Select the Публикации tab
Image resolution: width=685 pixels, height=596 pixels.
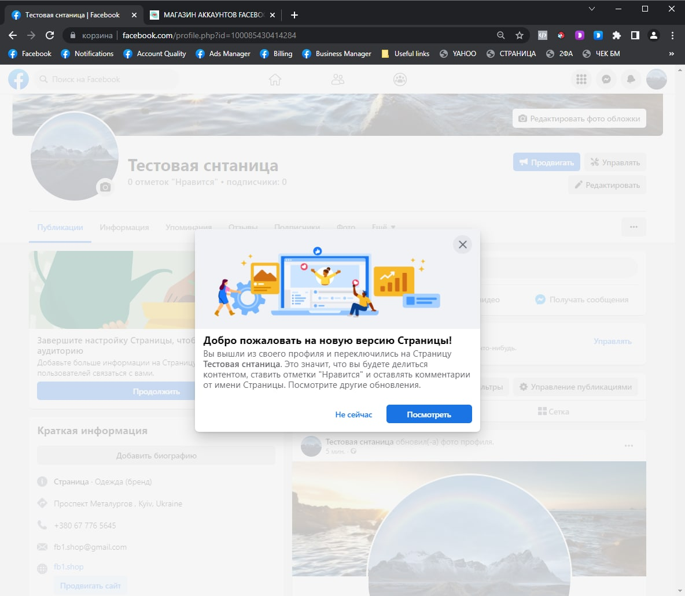60,227
